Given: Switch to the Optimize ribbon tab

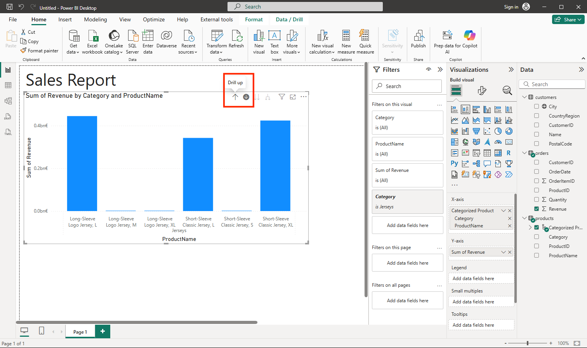Looking at the screenshot, I should point(154,19).
